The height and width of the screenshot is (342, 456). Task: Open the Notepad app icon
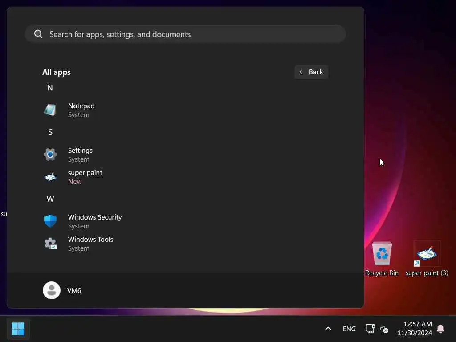(50, 110)
